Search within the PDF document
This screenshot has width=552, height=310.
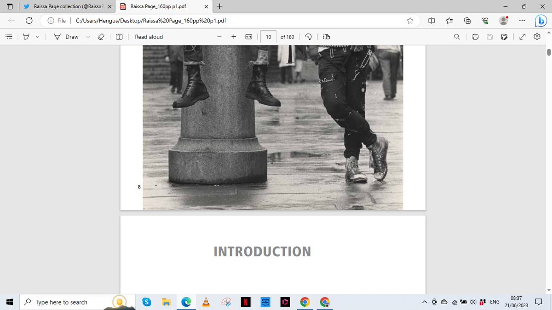457,37
